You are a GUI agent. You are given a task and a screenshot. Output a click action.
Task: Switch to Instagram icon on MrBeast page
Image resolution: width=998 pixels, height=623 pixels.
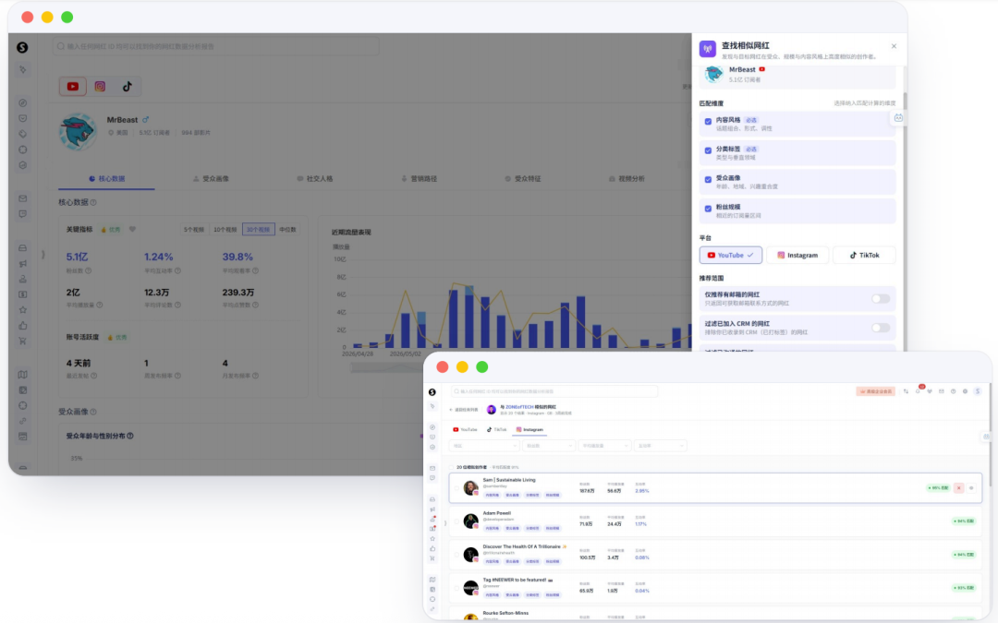pos(100,87)
